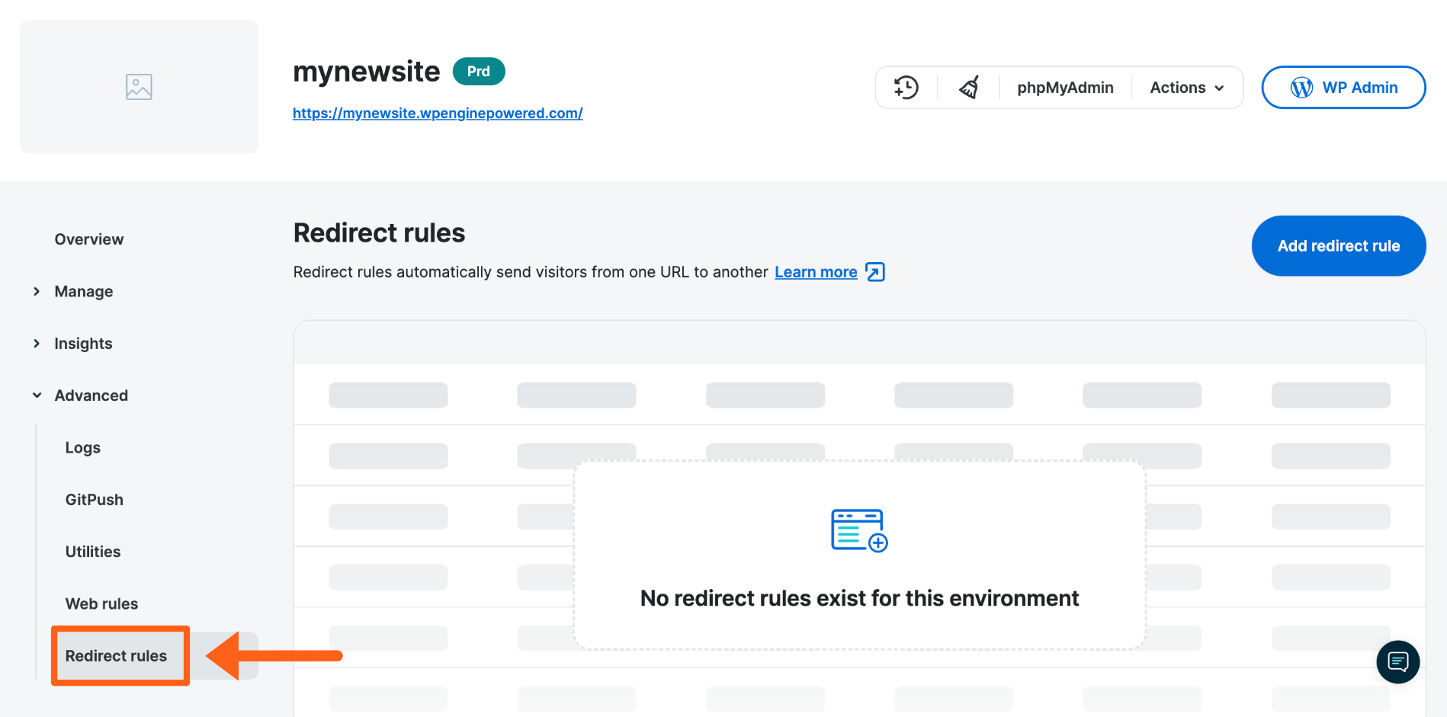
Task: Click the external link icon beside Learn more
Action: tap(875, 272)
